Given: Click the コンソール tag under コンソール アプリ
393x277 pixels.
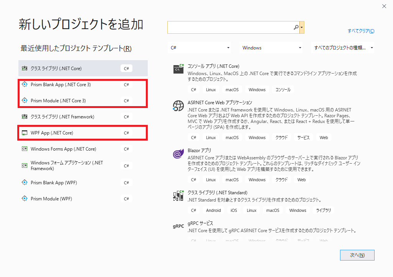Looking at the screenshot, I should pos(283,90).
